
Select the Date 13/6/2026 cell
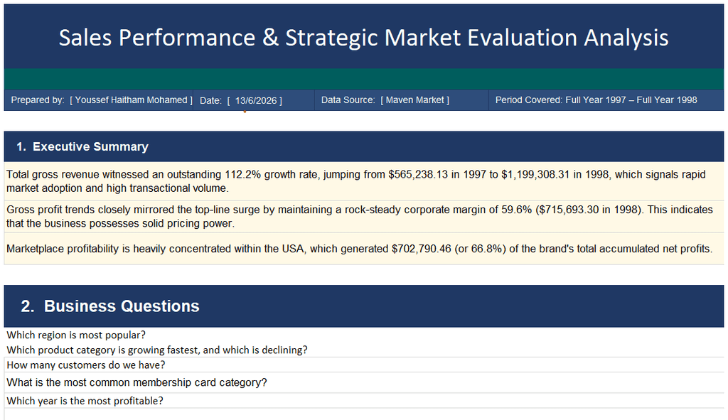254,100
